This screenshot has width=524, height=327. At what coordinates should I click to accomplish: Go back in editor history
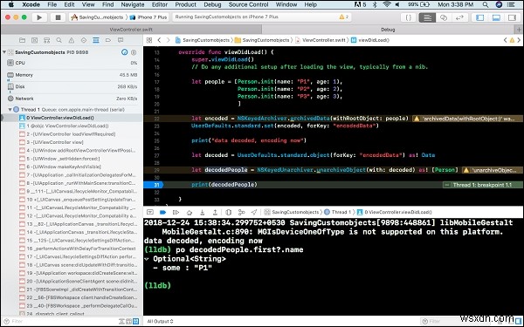point(159,40)
